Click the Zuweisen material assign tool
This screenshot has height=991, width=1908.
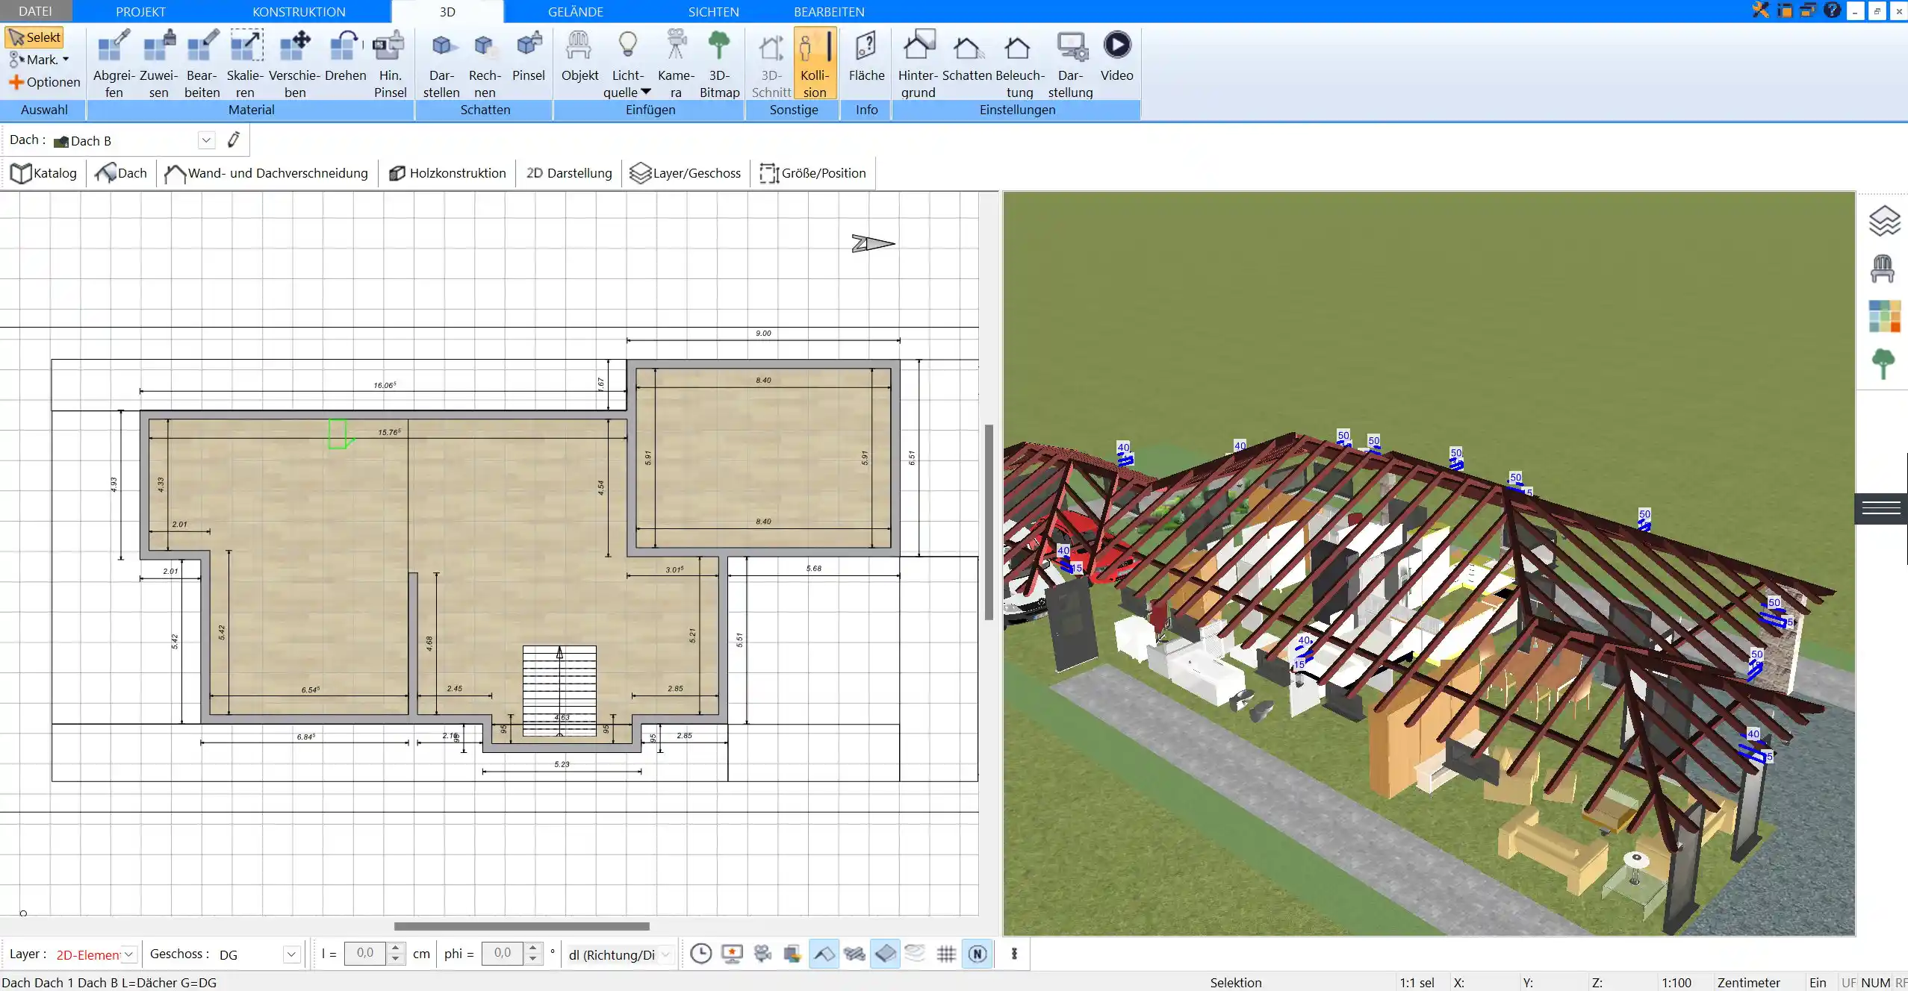pos(158,63)
